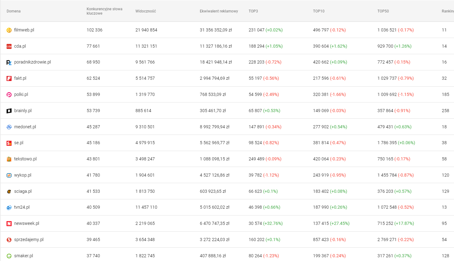
Task: Click the smaker.pl green icon
Action: (x=9, y=256)
